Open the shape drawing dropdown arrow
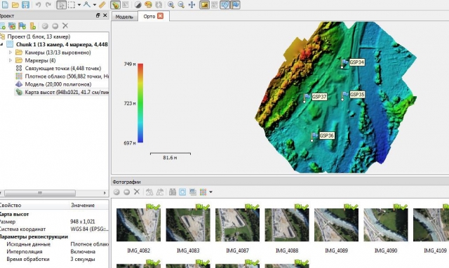 [94, 5]
